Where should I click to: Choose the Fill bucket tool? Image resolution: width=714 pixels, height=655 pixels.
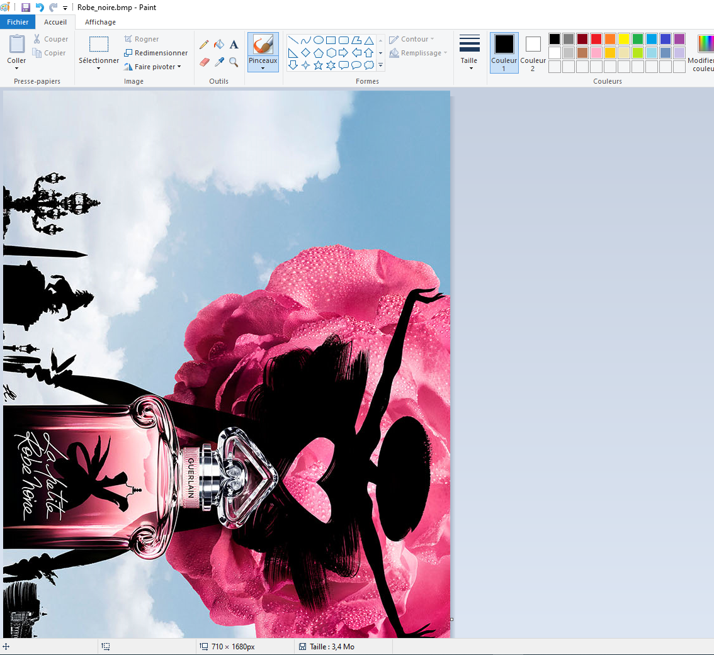[x=219, y=44]
